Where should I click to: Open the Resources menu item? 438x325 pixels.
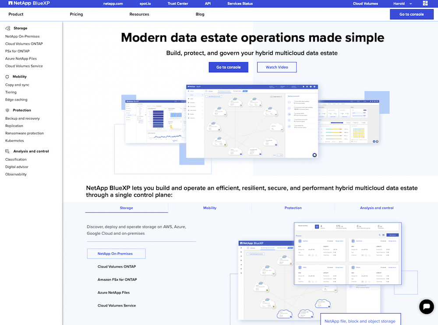(139, 14)
